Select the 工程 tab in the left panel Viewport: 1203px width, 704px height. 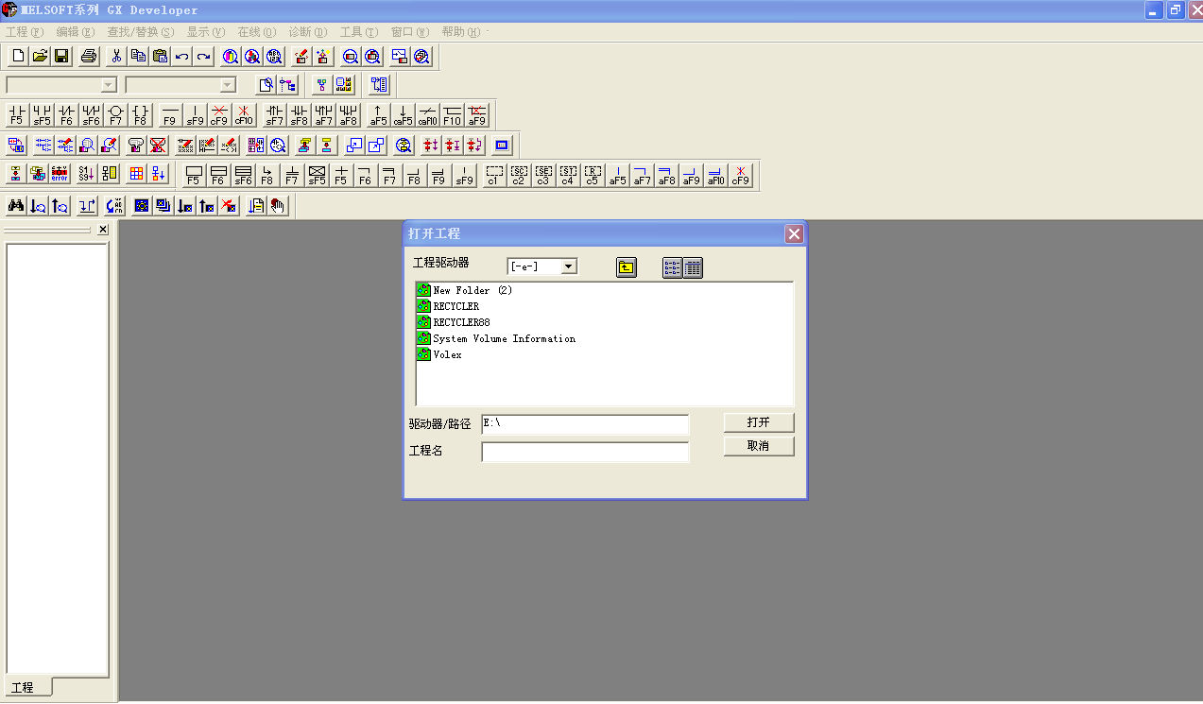tap(23, 688)
